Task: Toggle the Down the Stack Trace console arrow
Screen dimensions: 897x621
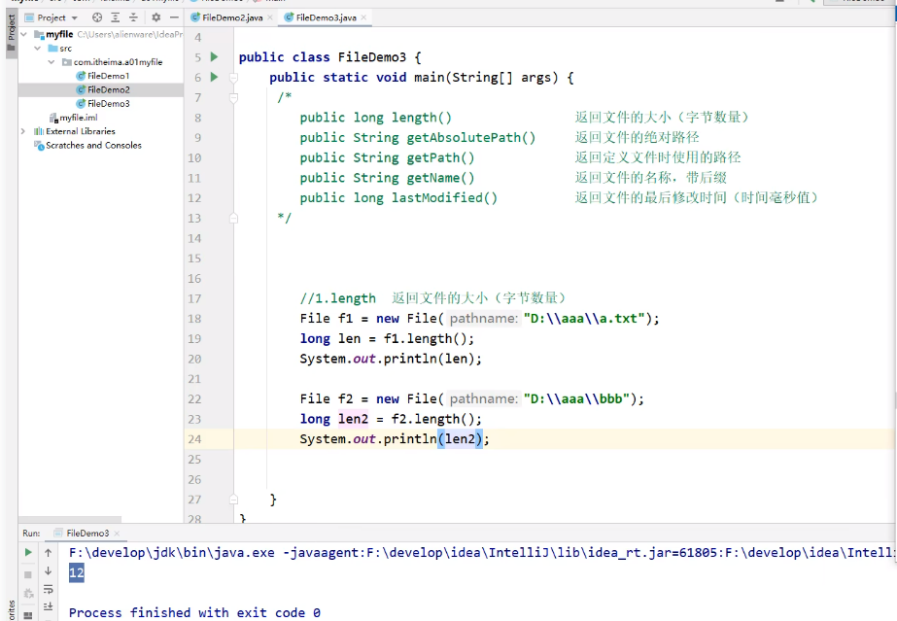Action: (x=48, y=571)
